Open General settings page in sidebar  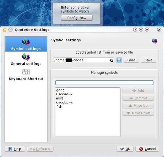tap(26, 59)
